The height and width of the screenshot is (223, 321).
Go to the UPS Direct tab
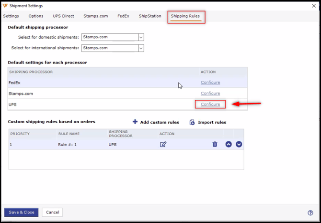[x=63, y=16]
